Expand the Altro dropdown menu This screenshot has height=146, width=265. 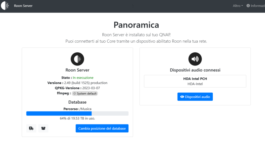pos(238,6)
